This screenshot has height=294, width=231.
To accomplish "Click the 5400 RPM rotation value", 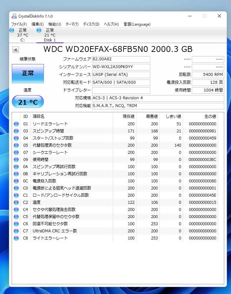I will [x=208, y=75].
